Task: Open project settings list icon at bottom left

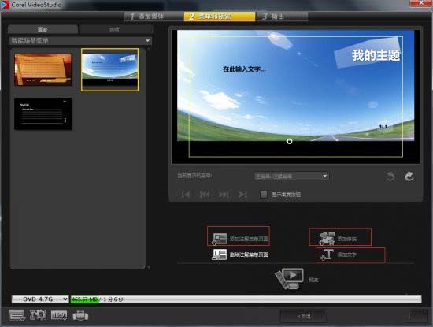Action: pos(17,315)
